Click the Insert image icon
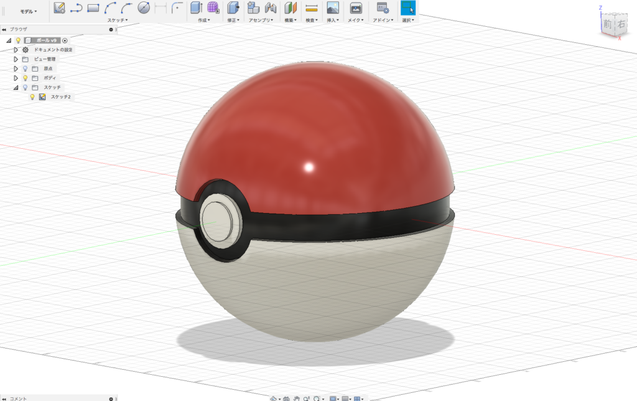 [333, 8]
